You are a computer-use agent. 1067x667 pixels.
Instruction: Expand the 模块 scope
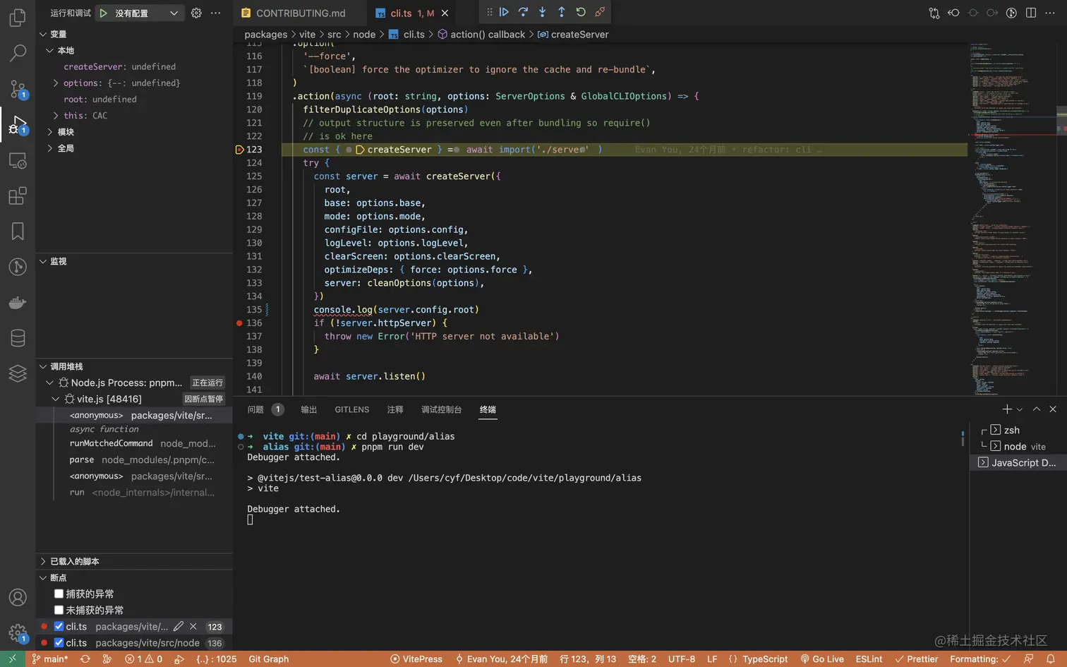(49, 132)
